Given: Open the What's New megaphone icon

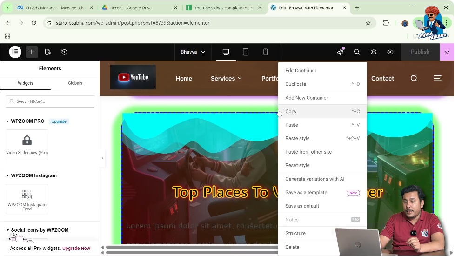Looking at the screenshot, I should [x=341, y=52].
